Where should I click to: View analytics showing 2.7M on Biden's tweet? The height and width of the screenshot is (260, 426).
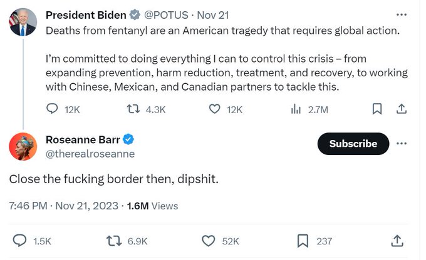296,109
